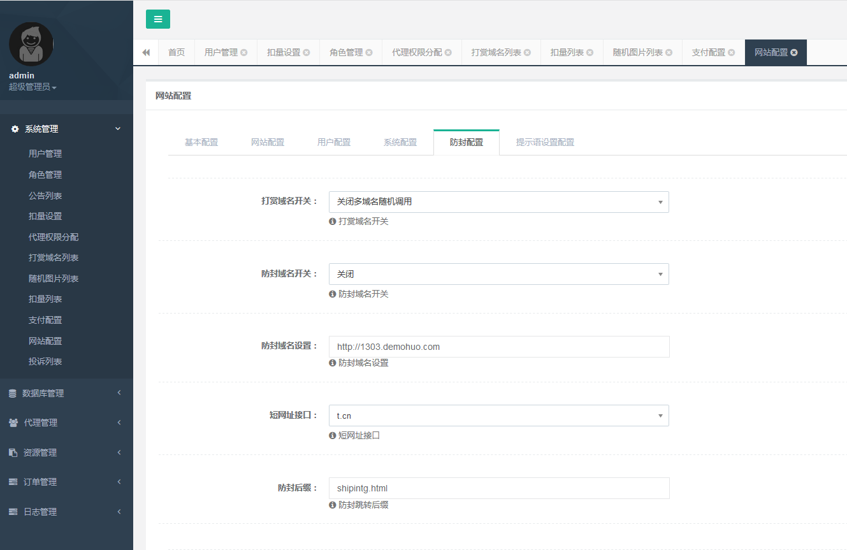Open 短网址接口 dropdown showing t.cn
This screenshot has width=847, height=550.
(x=499, y=416)
